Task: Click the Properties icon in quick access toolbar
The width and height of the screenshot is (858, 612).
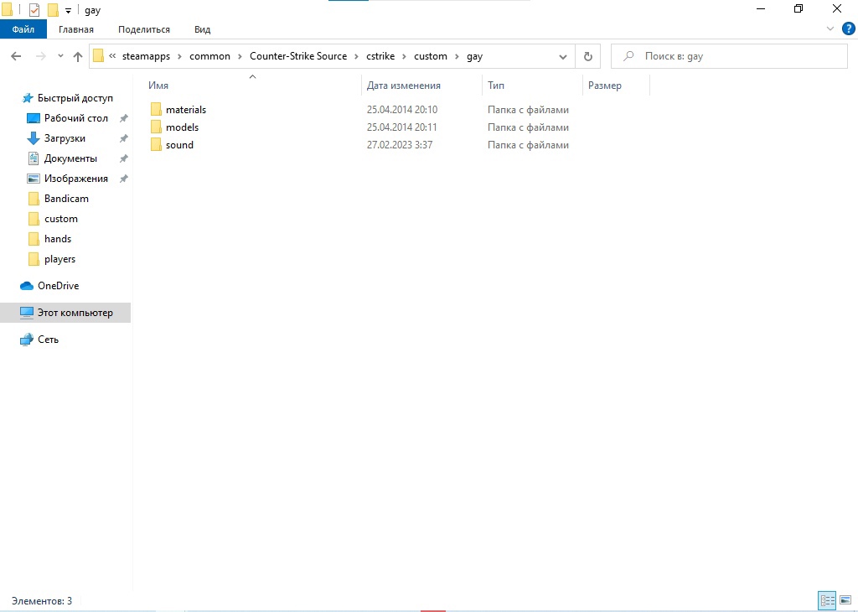Action: click(34, 10)
